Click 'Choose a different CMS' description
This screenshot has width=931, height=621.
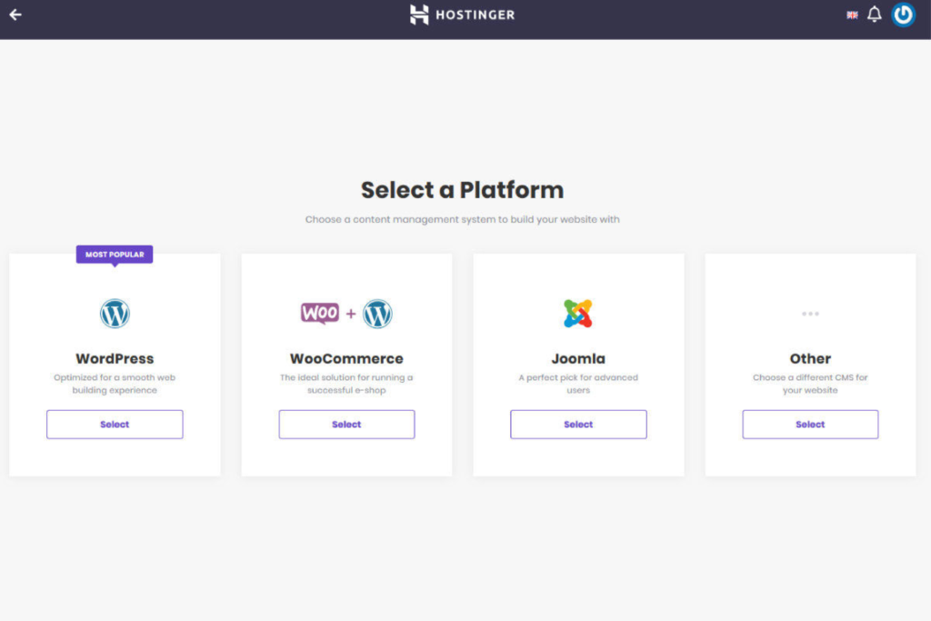point(810,384)
